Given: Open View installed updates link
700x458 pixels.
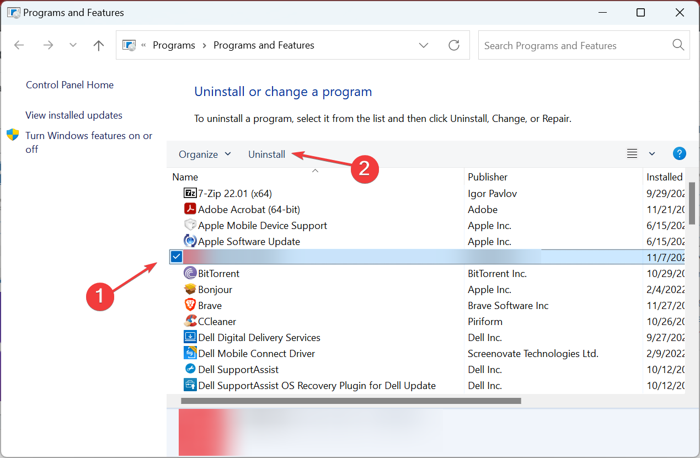Looking at the screenshot, I should [74, 115].
